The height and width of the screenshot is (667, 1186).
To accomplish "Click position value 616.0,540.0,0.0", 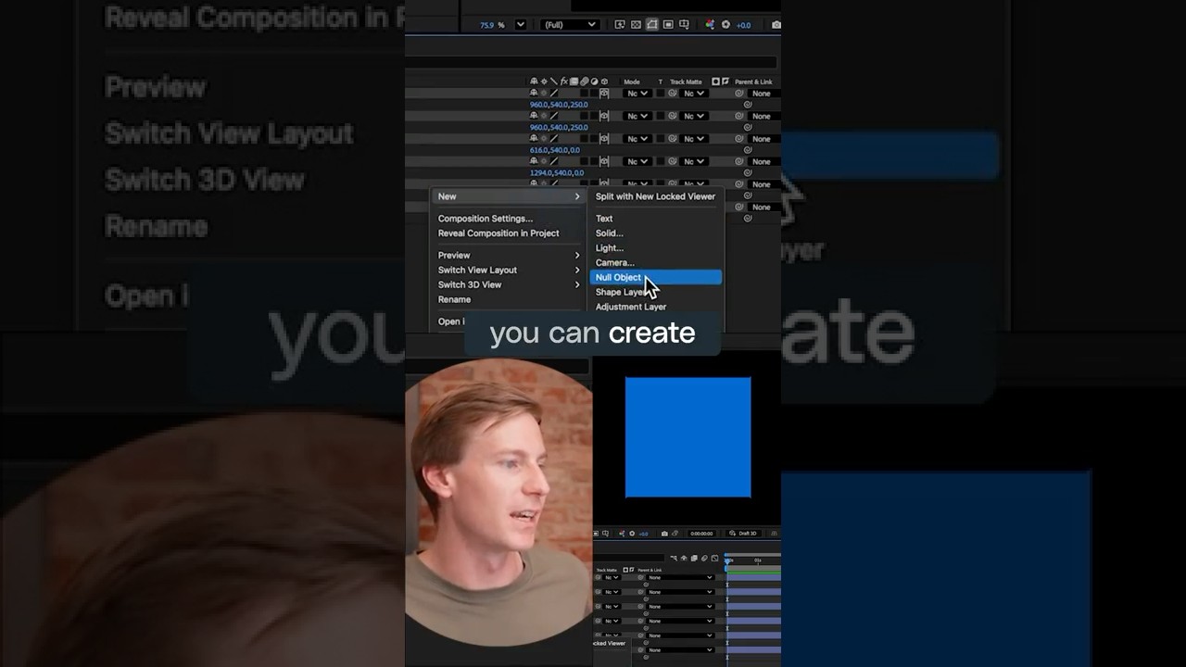I will (x=555, y=150).
